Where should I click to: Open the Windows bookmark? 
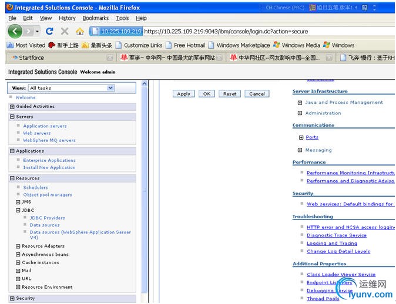338,45
